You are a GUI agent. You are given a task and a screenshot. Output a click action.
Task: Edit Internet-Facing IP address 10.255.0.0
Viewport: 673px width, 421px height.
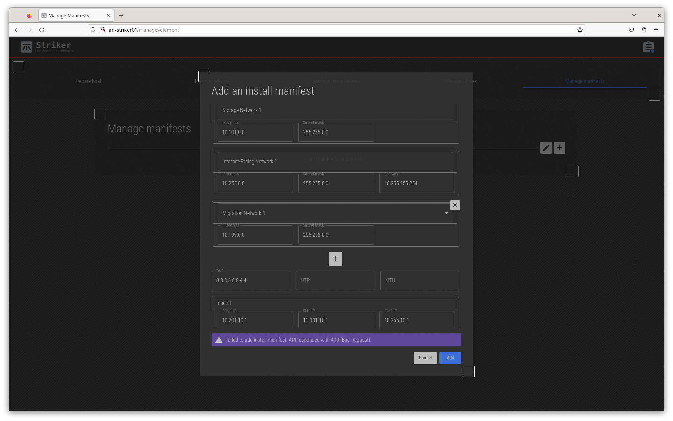(x=255, y=184)
